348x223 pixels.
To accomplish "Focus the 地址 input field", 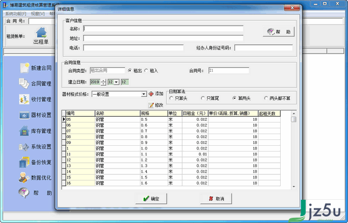I will 163,38.
